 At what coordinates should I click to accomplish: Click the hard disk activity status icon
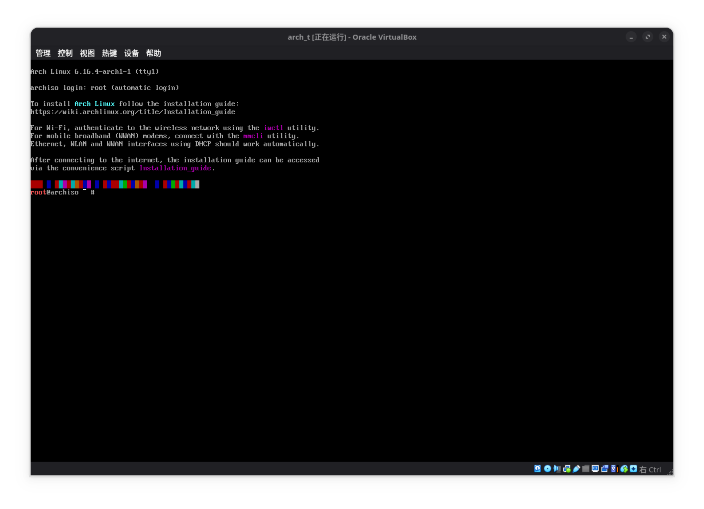pos(538,469)
